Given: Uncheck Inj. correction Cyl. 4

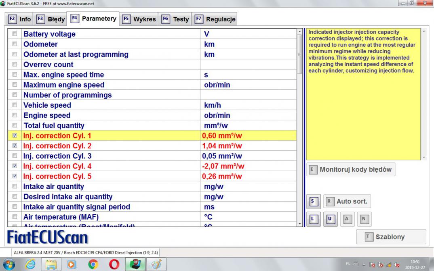Looking at the screenshot, I should click(x=15, y=166).
